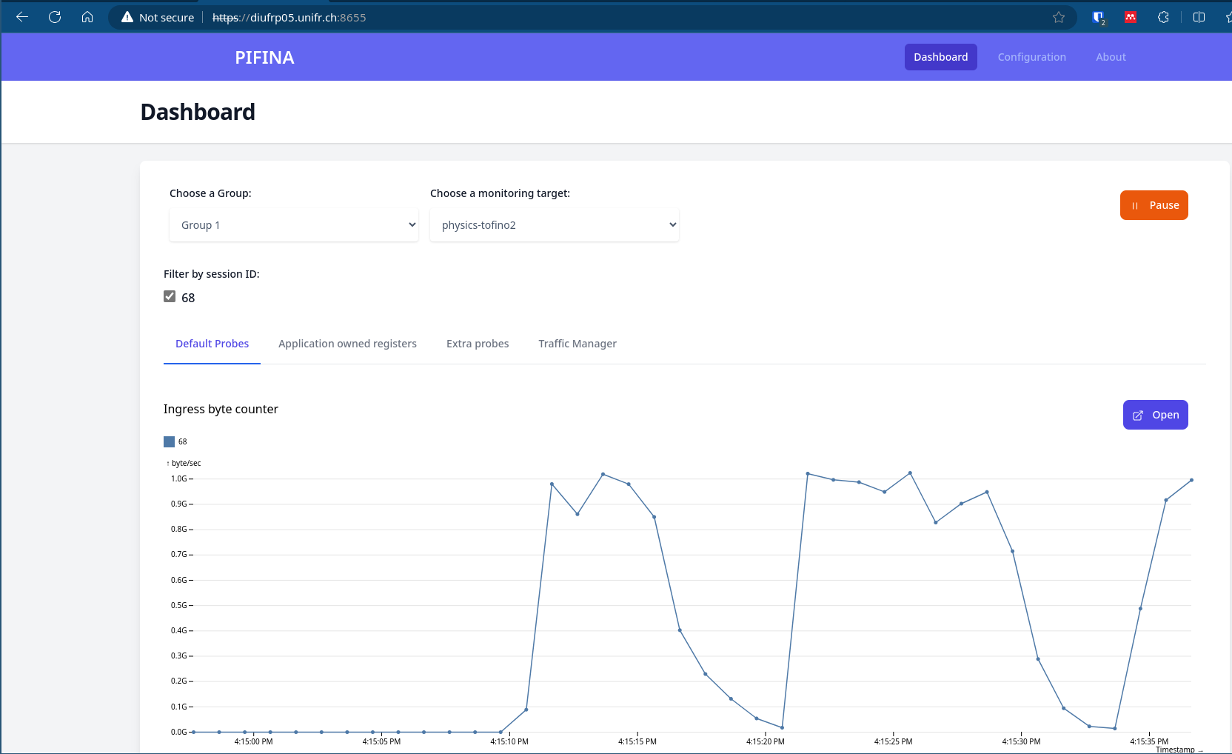The width and height of the screenshot is (1232, 754).
Task: Navigate to Configuration in the header
Action: coord(1031,57)
